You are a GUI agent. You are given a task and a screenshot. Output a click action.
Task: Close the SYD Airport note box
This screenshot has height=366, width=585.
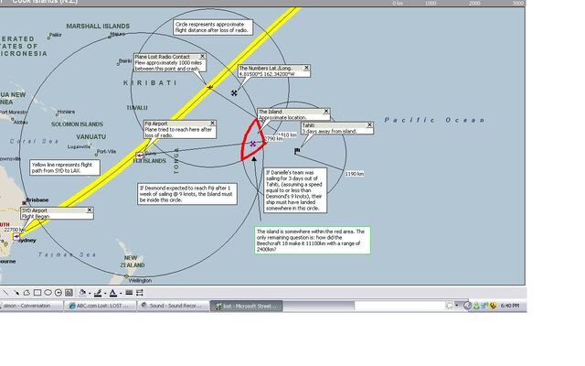pyautogui.click(x=90, y=210)
